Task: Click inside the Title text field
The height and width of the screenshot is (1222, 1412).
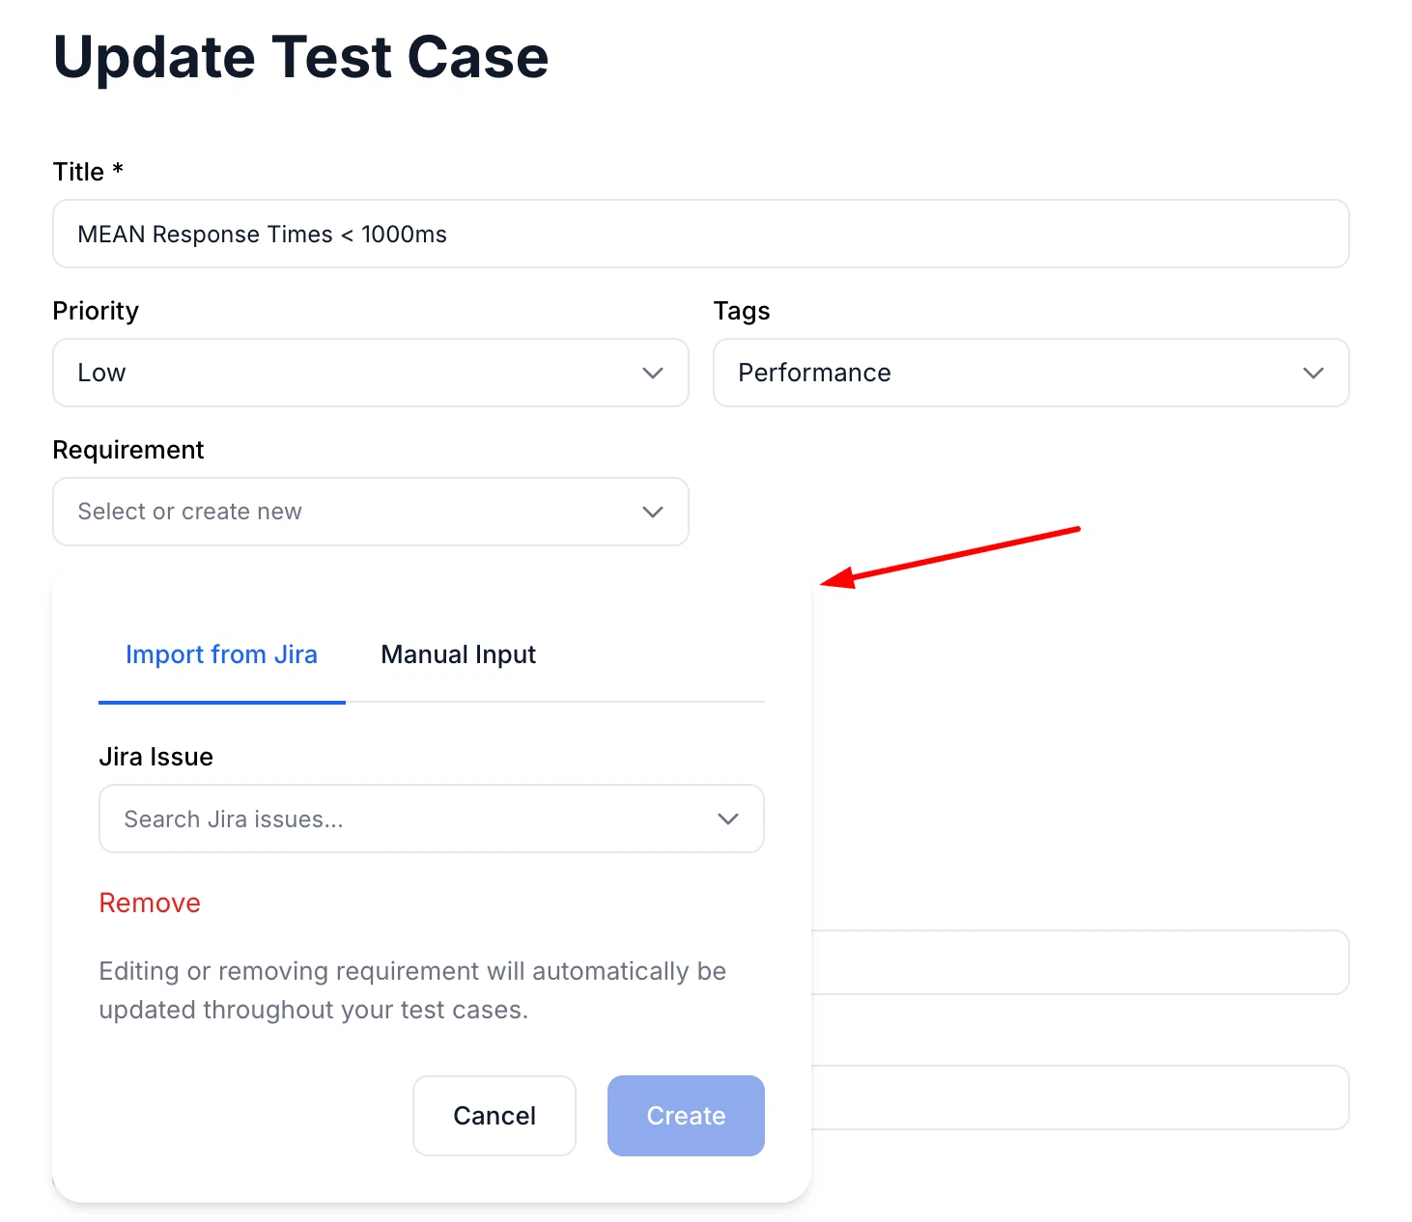Action: [699, 234]
